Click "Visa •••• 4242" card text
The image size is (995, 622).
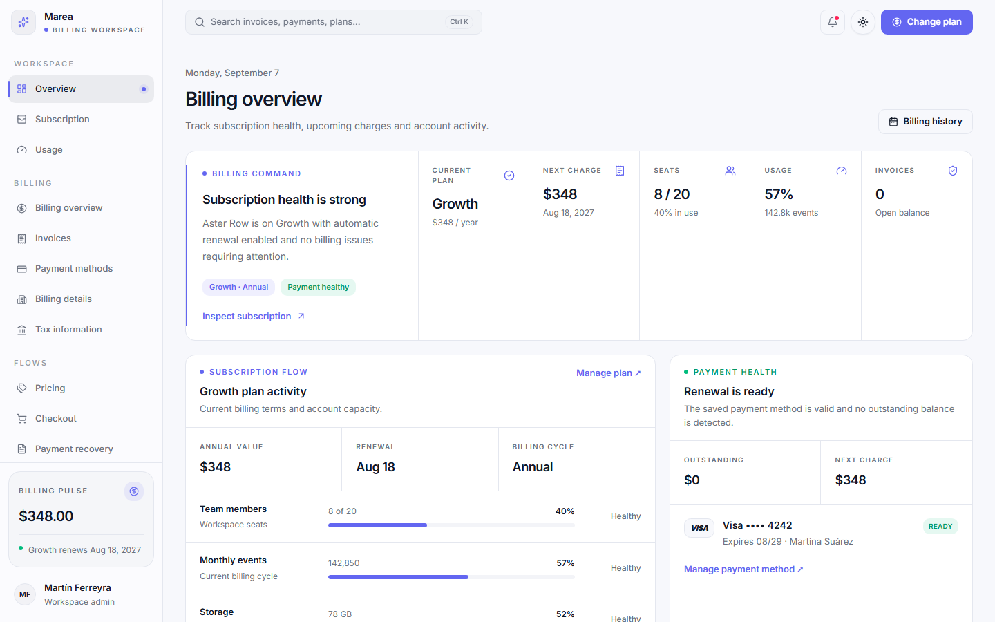(757, 525)
